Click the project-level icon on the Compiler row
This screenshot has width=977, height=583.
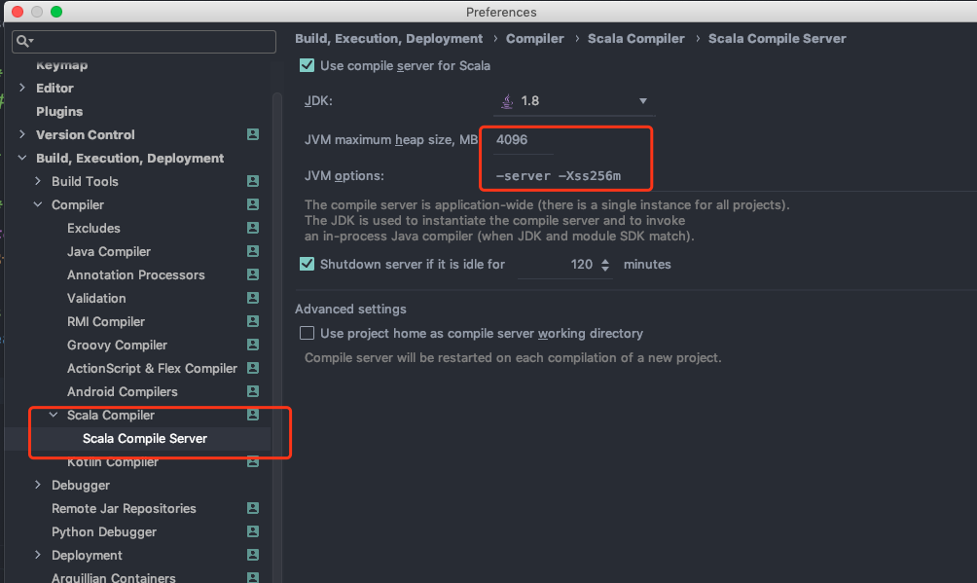pyautogui.click(x=253, y=203)
